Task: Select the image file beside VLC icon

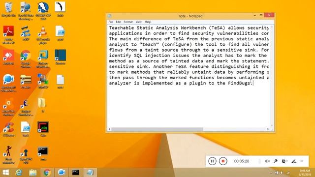Action: [60, 33]
